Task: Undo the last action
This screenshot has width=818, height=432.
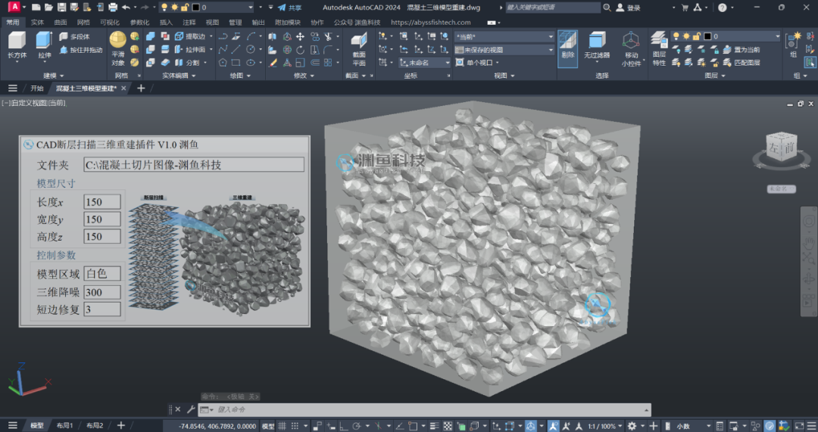Action: (126, 8)
